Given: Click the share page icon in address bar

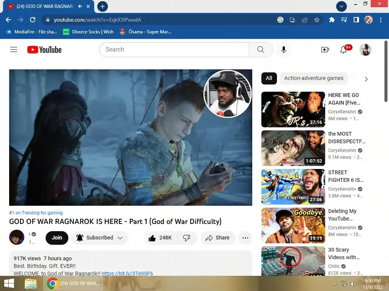Looking at the screenshot, I should pos(304,20).
